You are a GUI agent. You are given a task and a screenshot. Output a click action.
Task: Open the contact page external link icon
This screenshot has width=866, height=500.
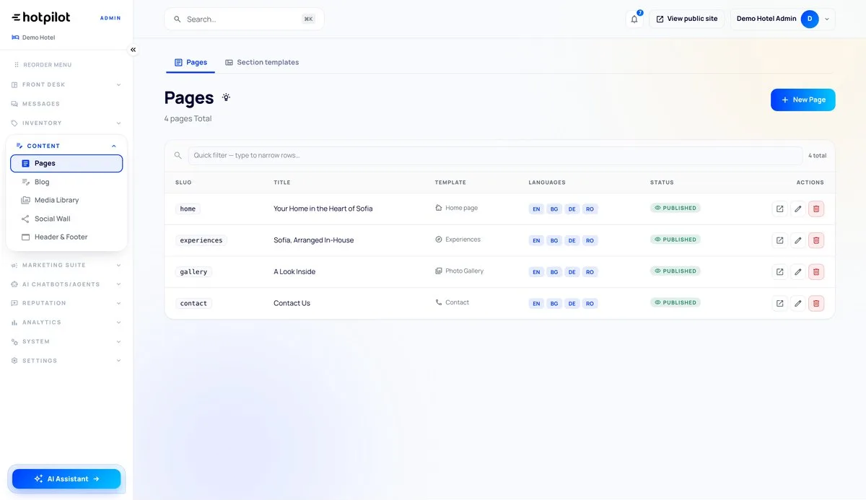pyautogui.click(x=779, y=304)
